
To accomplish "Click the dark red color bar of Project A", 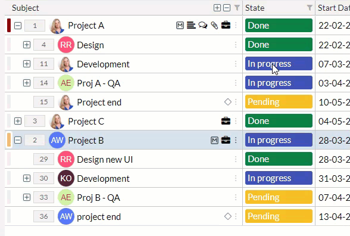I will [x=9, y=26].
